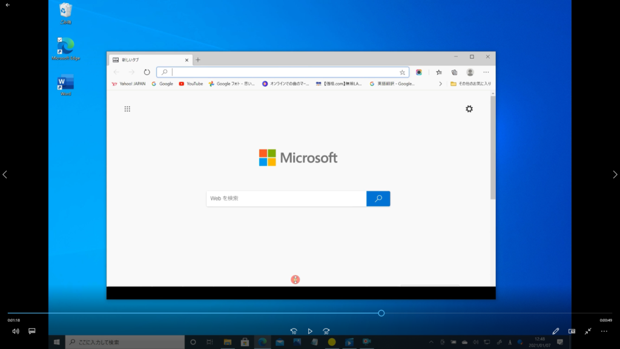Click the pencil edit icon
This screenshot has height=349, width=620.
556,331
